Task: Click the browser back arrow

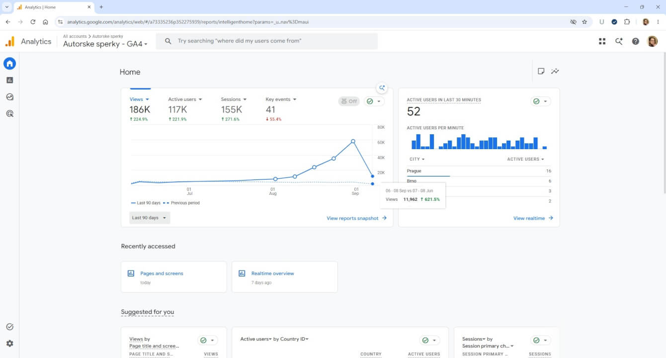Action: pos(8,22)
